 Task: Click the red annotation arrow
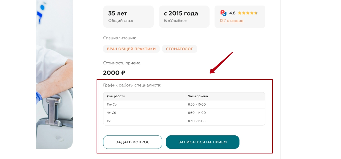[x=221, y=63]
